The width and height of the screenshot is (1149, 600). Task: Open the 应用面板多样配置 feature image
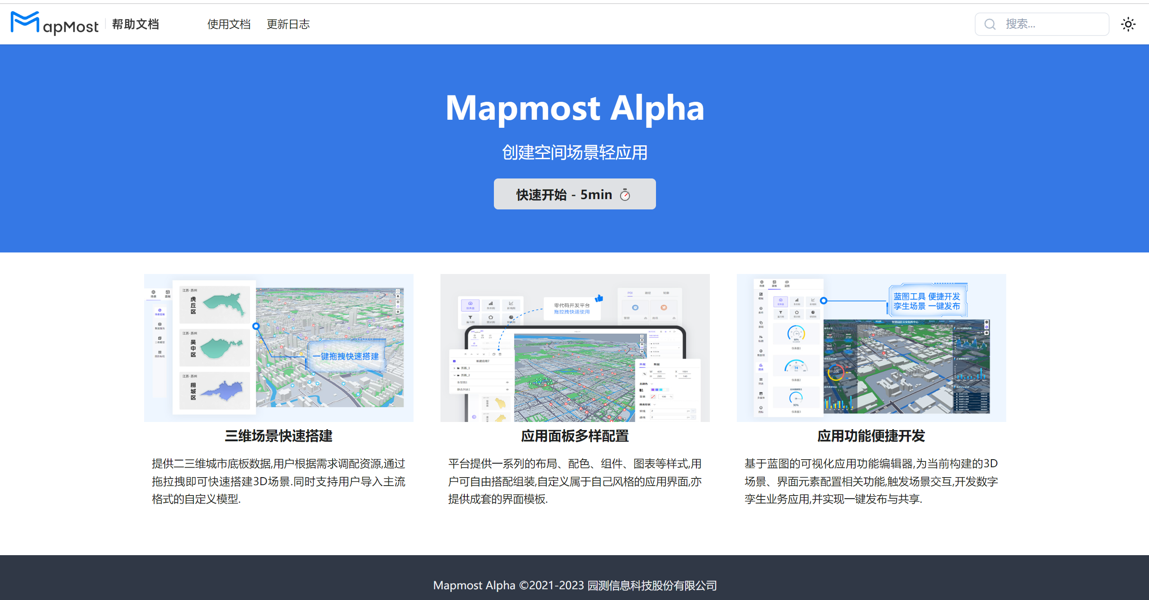point(575,348)
